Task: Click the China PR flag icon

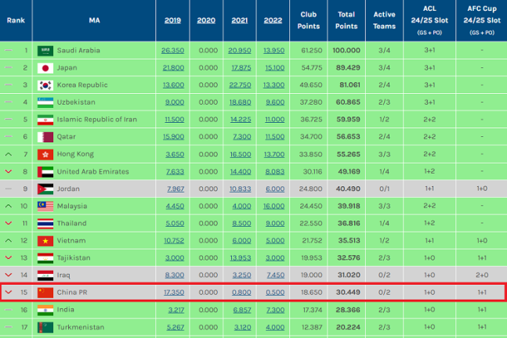Action: (x=45, y=293)
